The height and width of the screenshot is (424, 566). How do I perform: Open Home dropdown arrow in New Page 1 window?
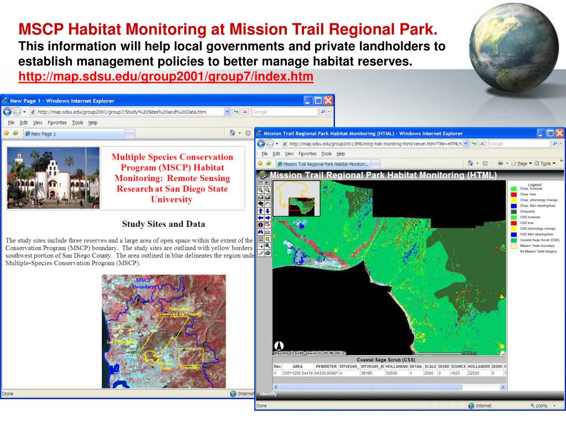[240, 134]
